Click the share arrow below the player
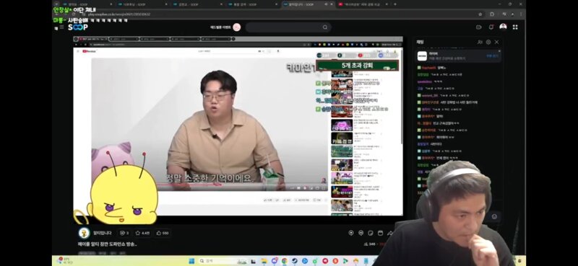The width and height of the screenshot is (578, 266). pos(390,233)
